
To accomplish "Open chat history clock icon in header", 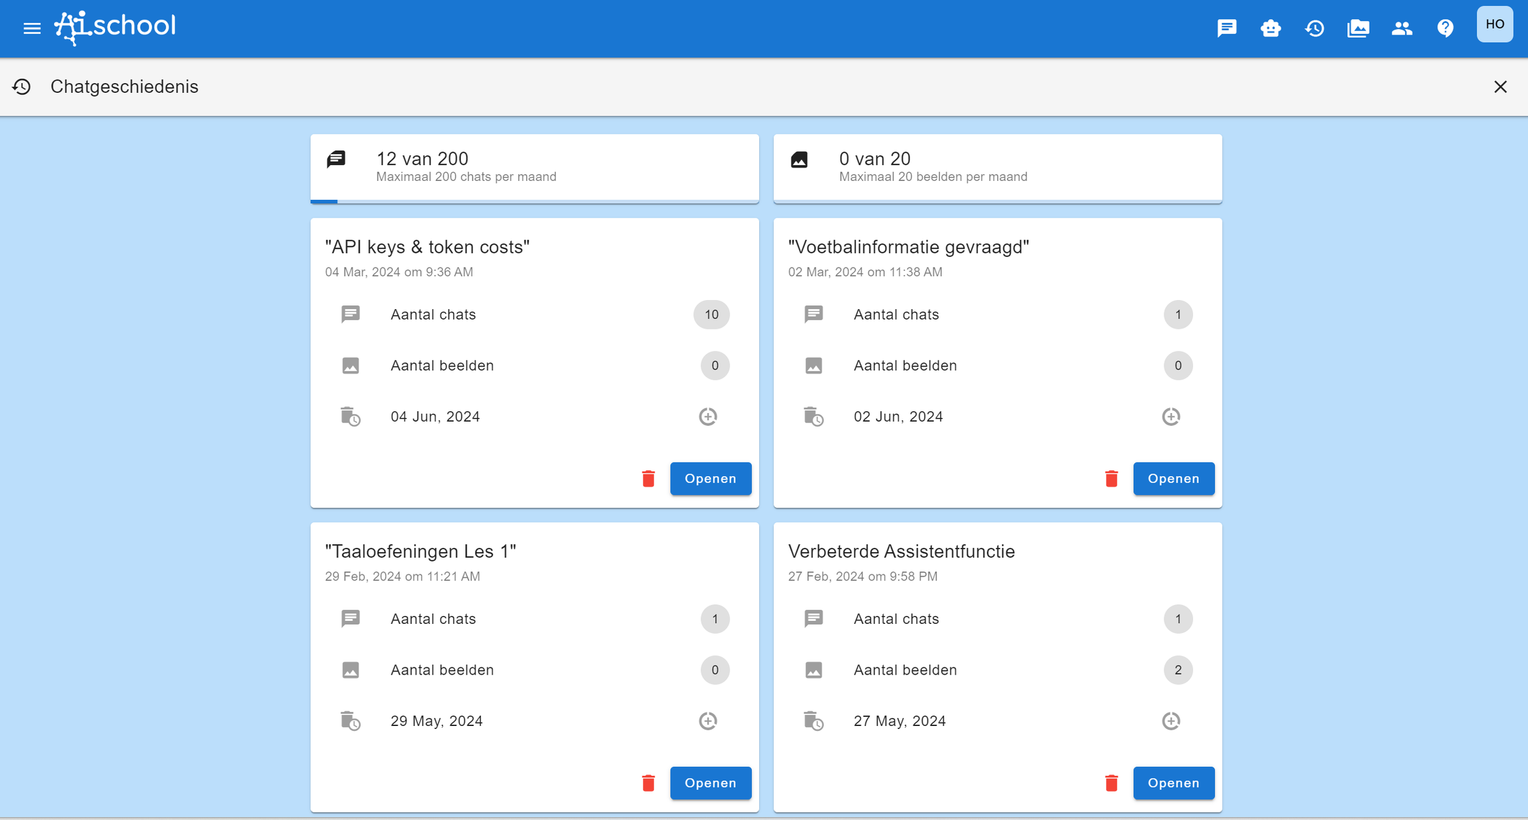I will [x=1315, y=28].
